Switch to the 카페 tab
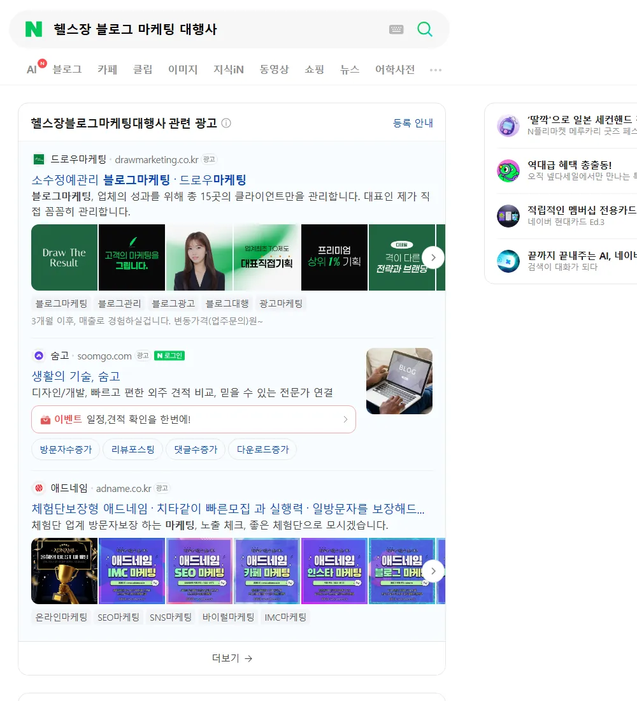Viewport: 637px width, 701px height. (x=107, y=69)
